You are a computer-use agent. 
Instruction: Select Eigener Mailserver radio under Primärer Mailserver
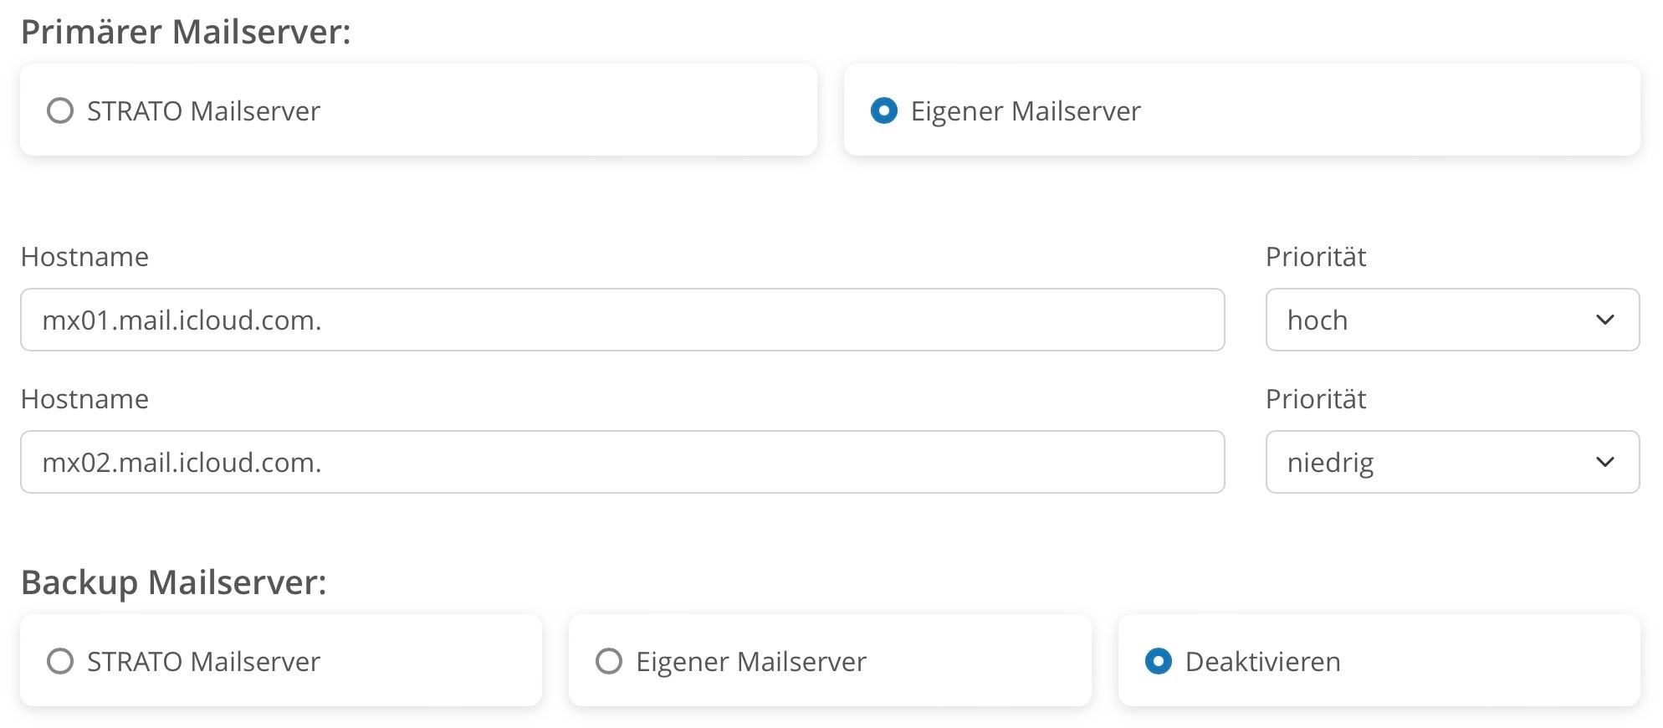tap(884, 111)
